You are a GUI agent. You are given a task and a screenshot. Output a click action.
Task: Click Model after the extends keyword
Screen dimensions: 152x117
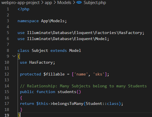pyautogui.click(x=75, y=50)
